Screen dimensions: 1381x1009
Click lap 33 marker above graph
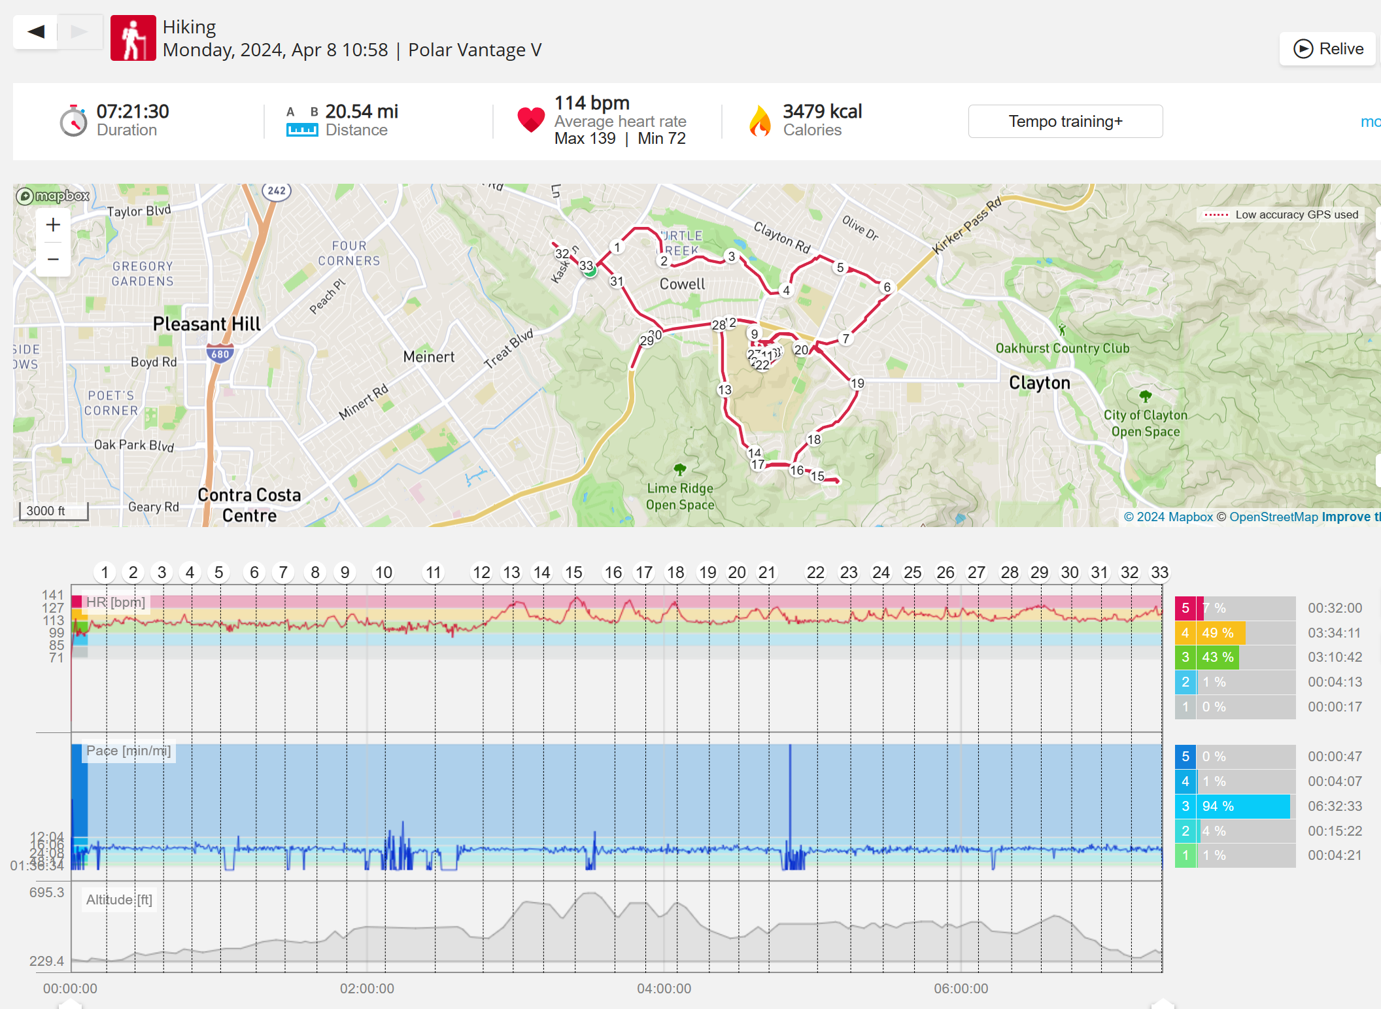1159,573
